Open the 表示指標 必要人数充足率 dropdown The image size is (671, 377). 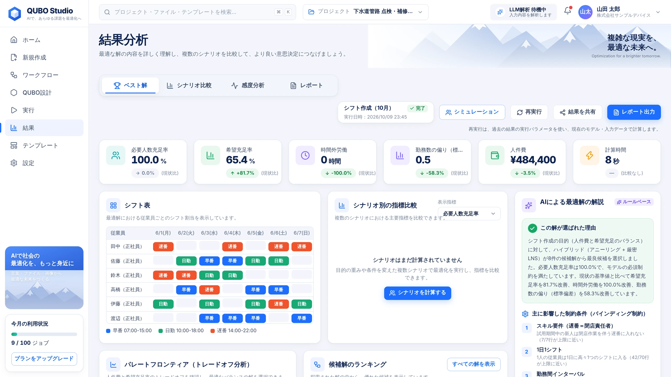(x=469, y=214)
